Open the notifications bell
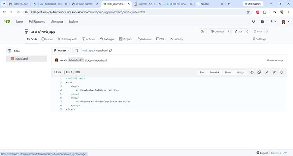 (254, 21)
